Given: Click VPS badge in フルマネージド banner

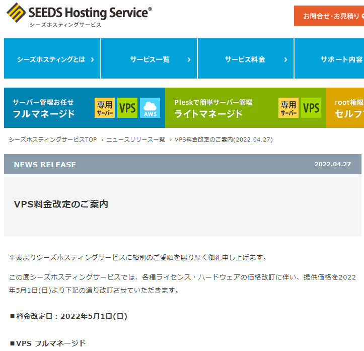Looking at the screenshot, I should coord(127,108).
